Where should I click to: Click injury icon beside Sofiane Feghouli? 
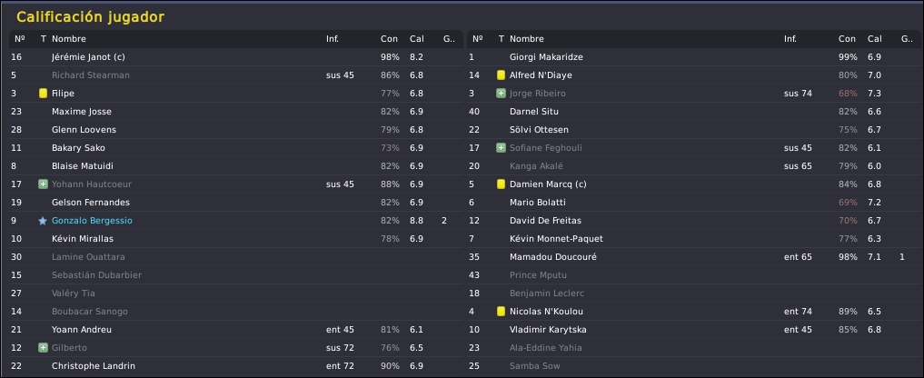tap(501, 147)
